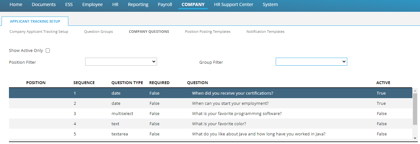Open the Reporting menu
The image size is (420, 144).
(x=138, y=4)
